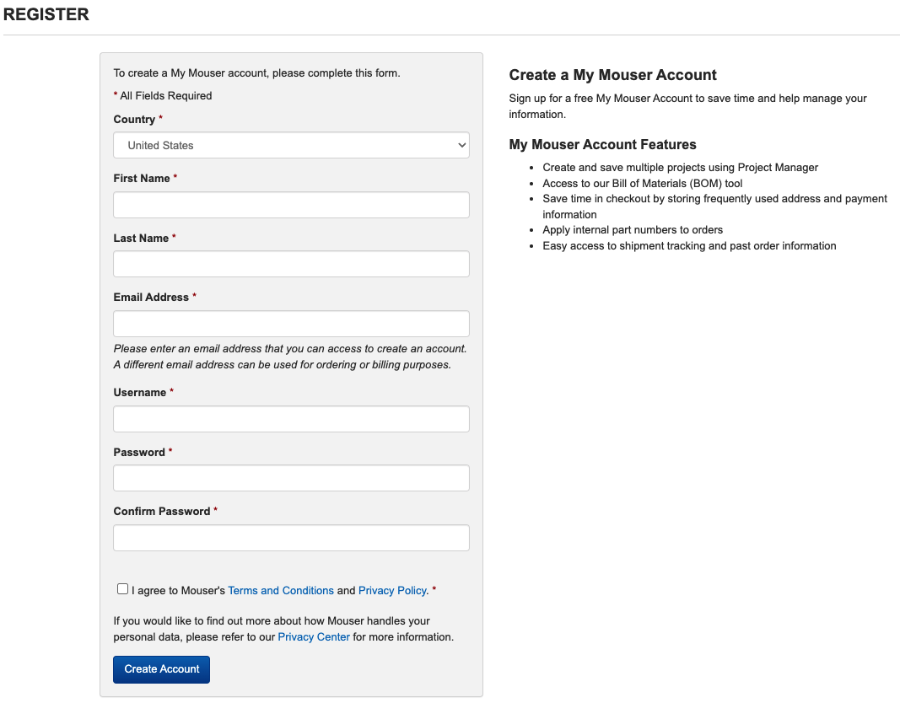Open the Privacy Center link
900x703 pixels.
pyautogui.click(x=314, y=637)
